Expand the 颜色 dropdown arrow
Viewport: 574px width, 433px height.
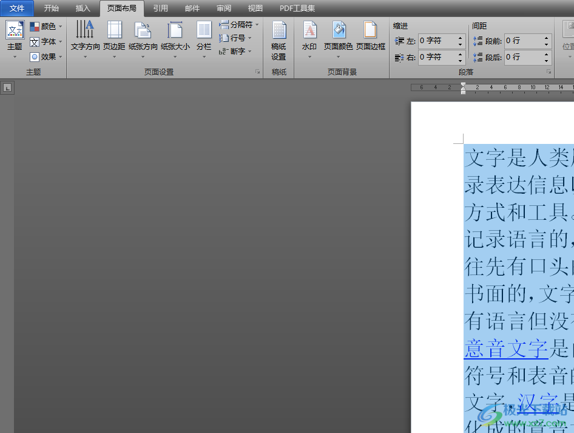(x=61, y=26)
